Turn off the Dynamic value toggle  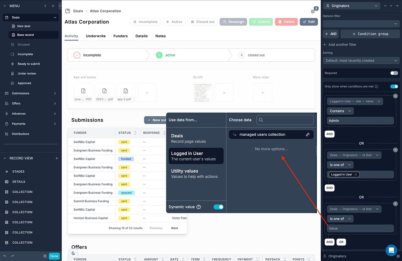coord(219,206)
